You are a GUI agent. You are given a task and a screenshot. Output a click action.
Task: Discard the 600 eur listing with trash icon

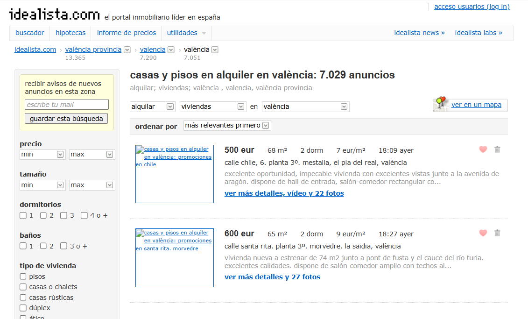(x=497, y=233)
